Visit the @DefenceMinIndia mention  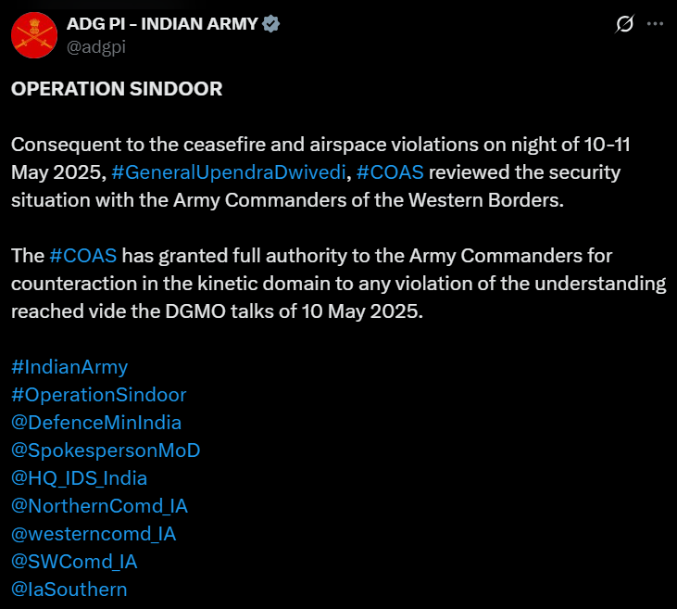tap(95, 423)
